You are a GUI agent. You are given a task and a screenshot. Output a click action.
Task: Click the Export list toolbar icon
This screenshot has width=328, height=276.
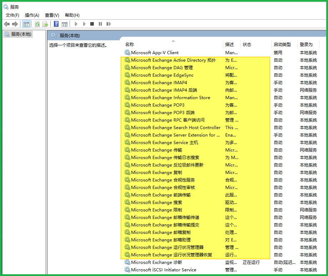pyautogui.click(x=45, y=24)
